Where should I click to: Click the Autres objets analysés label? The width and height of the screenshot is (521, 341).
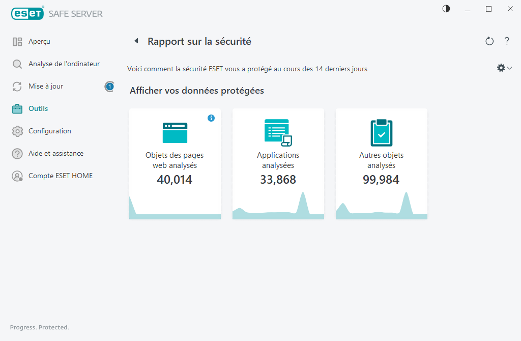point(381,160)
